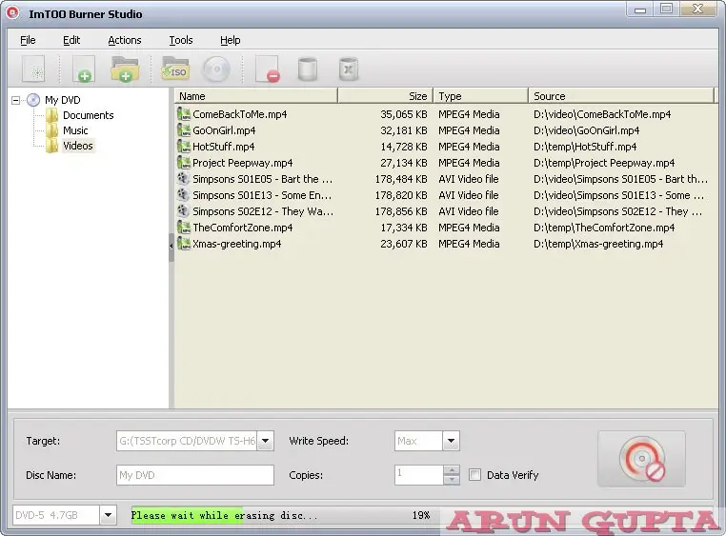Click the gray cylinder toolbar icon
726x536 pixels.
[x=308, y=69]
